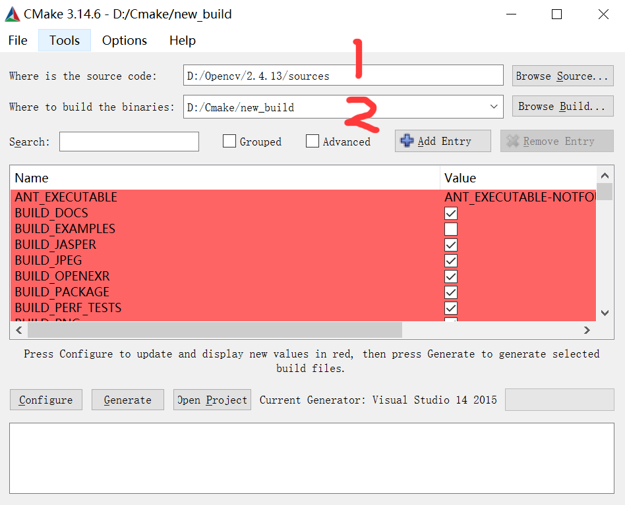Close the CMake window
The height and width of the screenshot is (505, 625).
[603, 14]
